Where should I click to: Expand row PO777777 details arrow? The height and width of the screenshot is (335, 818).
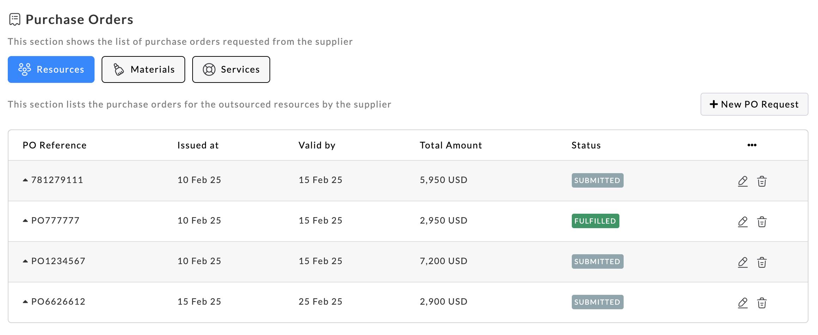25,220
